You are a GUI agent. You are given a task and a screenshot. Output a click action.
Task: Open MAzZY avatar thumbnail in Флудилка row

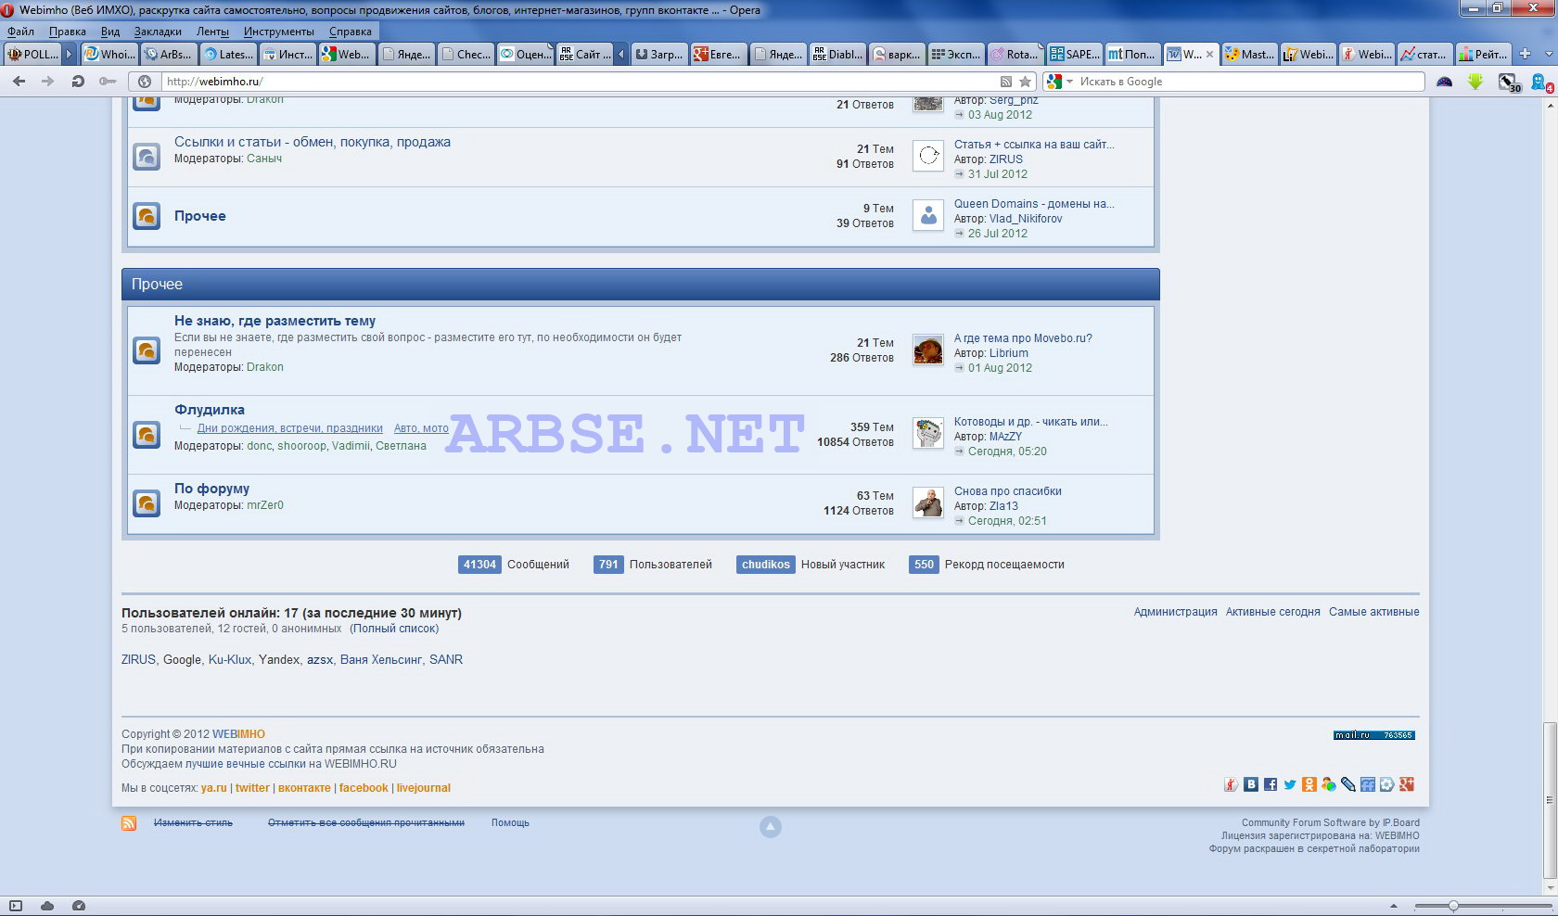(x=928, y=433)
